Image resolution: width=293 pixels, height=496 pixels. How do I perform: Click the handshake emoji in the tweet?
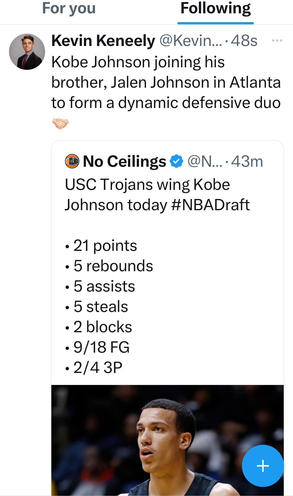coord(60,123)
